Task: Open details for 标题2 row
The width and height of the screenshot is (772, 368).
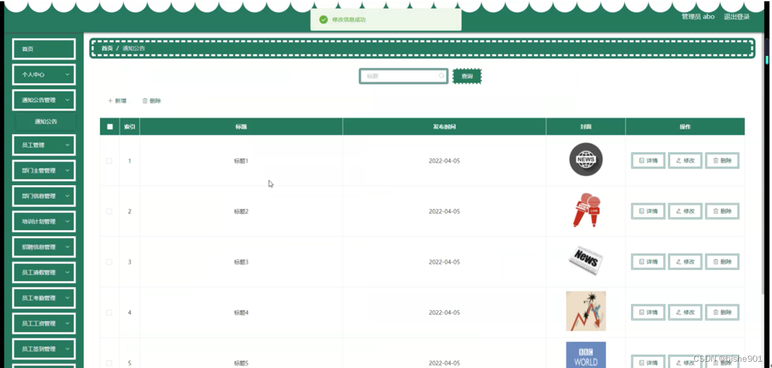Action: point(648,211)
